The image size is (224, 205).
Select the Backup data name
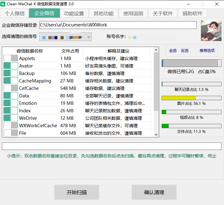(27, 73)
